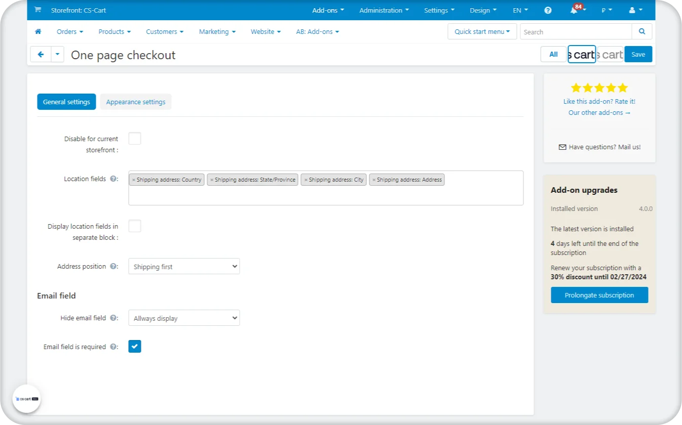
Task: Click the user account icon
Action: coord(632,10)
